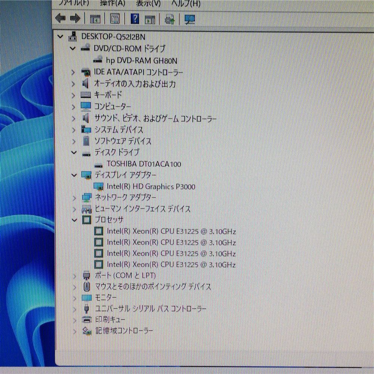Click the keyboard category icon

(x=86, y=95)
